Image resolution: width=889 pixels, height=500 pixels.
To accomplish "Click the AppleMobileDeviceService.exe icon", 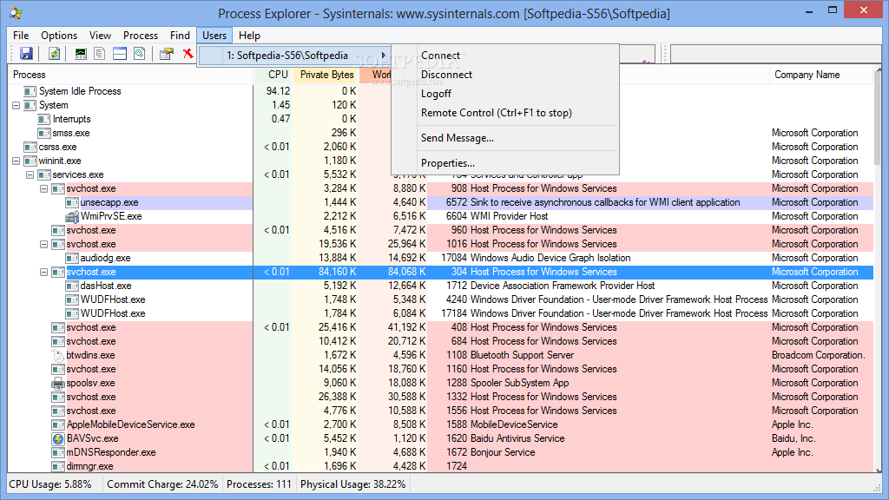I will coord(58,424).
